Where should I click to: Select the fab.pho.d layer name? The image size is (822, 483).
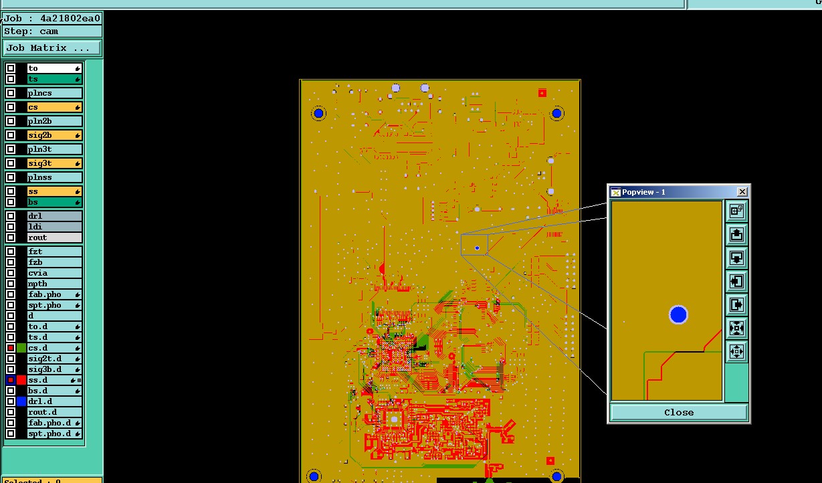[x=55, y=423]
